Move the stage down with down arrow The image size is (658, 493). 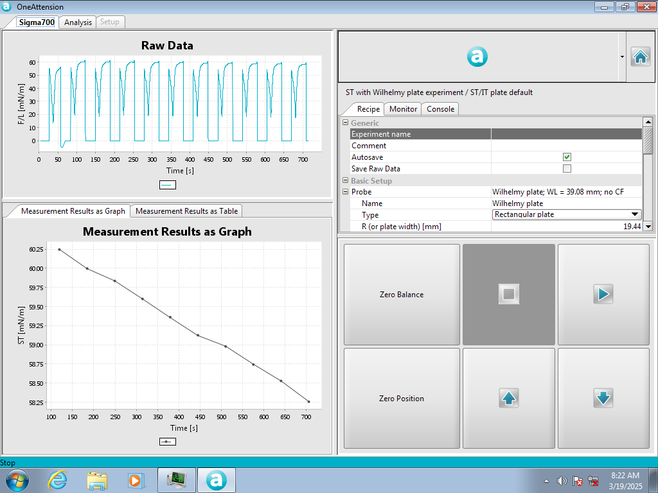coord(603,398)
